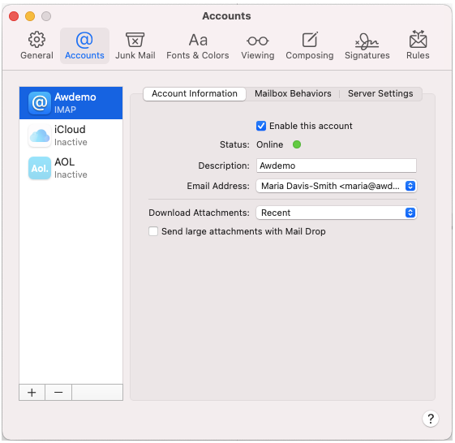Screen dimensions: 455x443
Task: Select the iCloud account in sidebar
Action: (x=71, y=135)
